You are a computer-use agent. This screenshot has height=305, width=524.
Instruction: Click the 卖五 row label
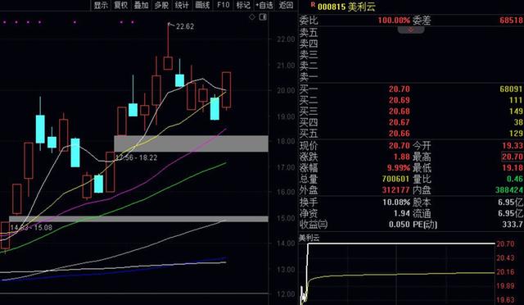[x=309, y=33]
